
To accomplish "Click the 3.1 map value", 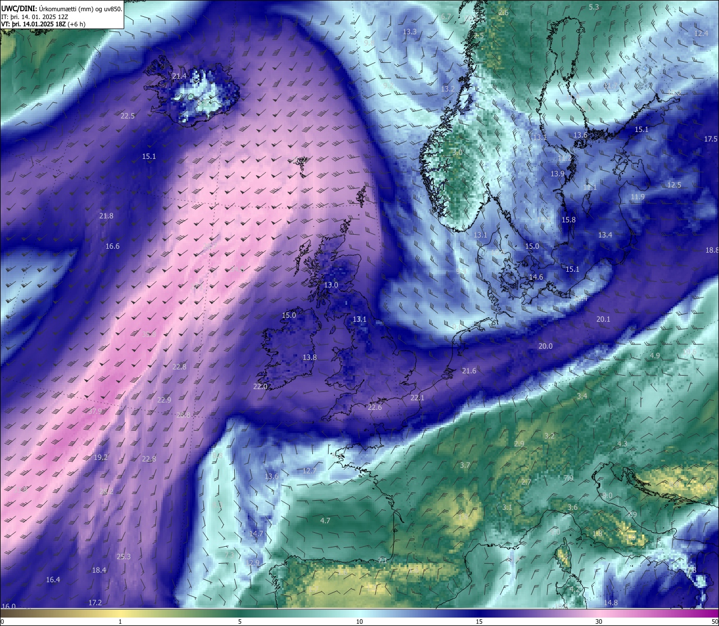I will 507,507.
